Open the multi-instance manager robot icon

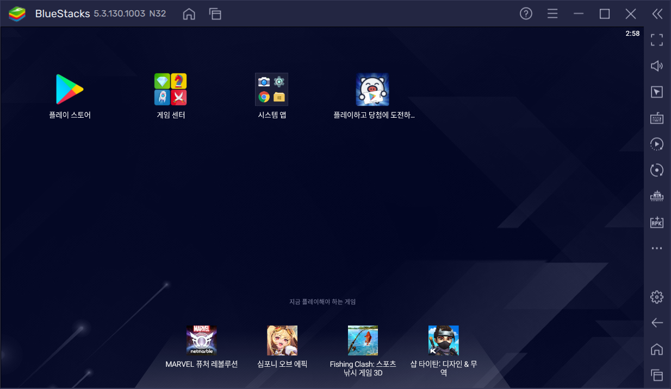(657, 196)
